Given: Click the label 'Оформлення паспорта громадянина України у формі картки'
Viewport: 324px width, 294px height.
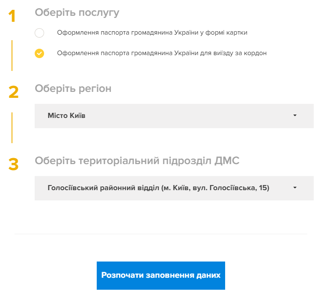Looking at the screenshot, I should (x=152, y=32).
